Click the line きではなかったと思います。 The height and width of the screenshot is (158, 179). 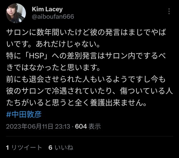(x=53, y=67)
